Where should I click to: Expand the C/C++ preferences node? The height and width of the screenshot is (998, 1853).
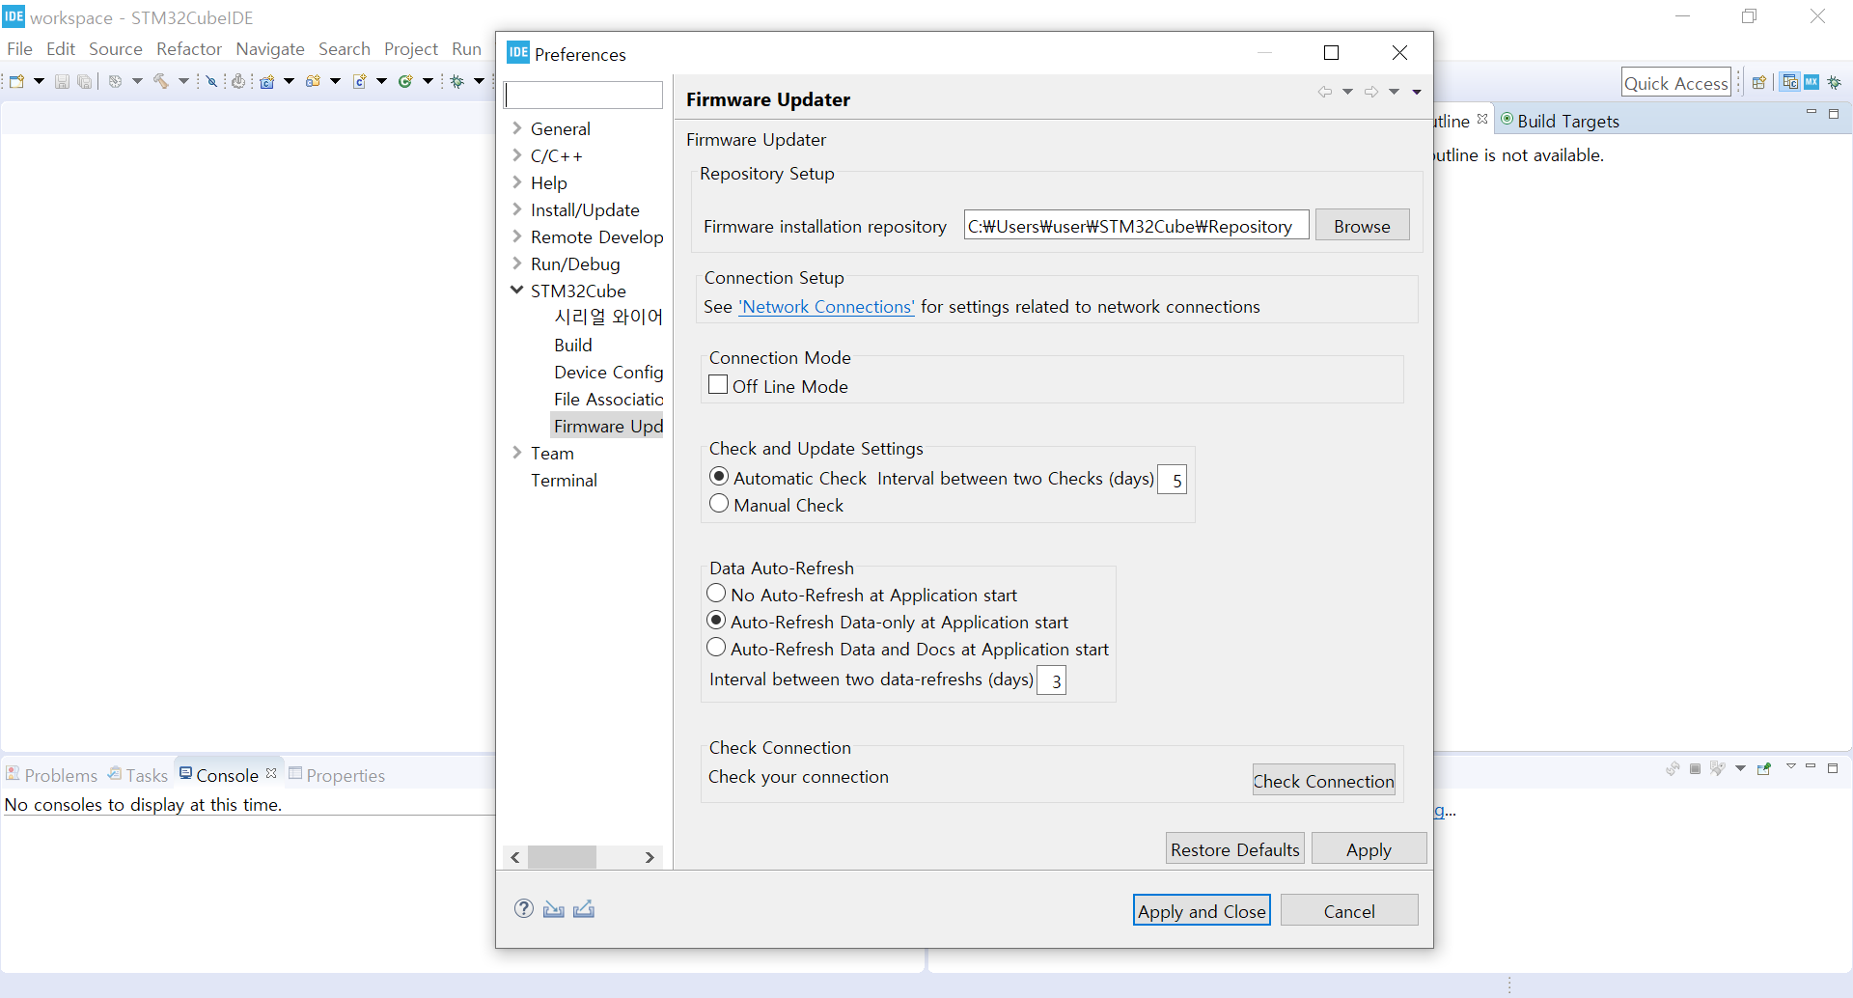pos(517,155)
